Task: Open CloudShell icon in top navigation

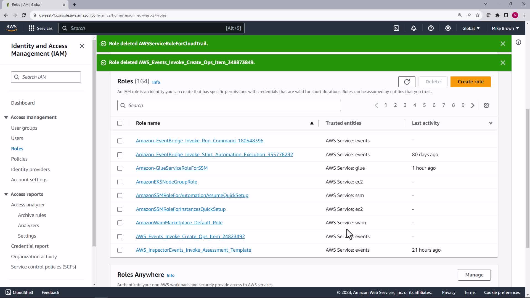Action: tap(396, 28)
